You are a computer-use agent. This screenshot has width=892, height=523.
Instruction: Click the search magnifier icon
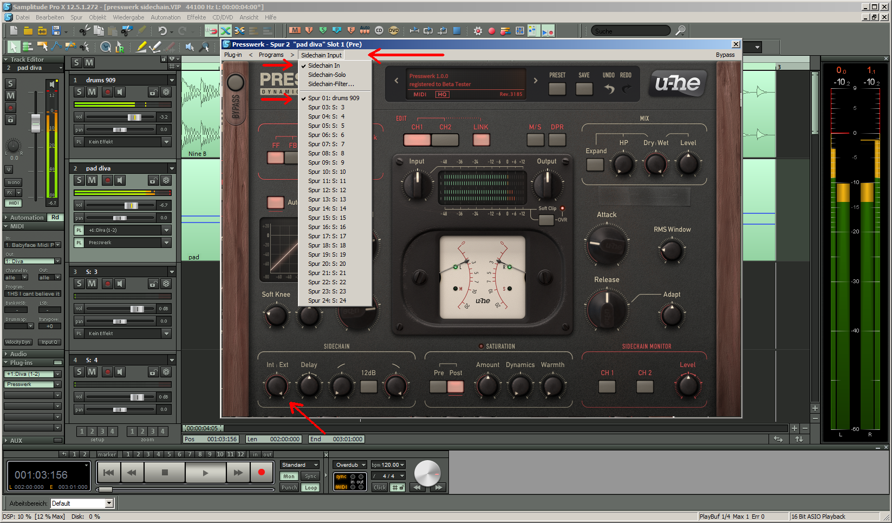(x=680, y=31)
